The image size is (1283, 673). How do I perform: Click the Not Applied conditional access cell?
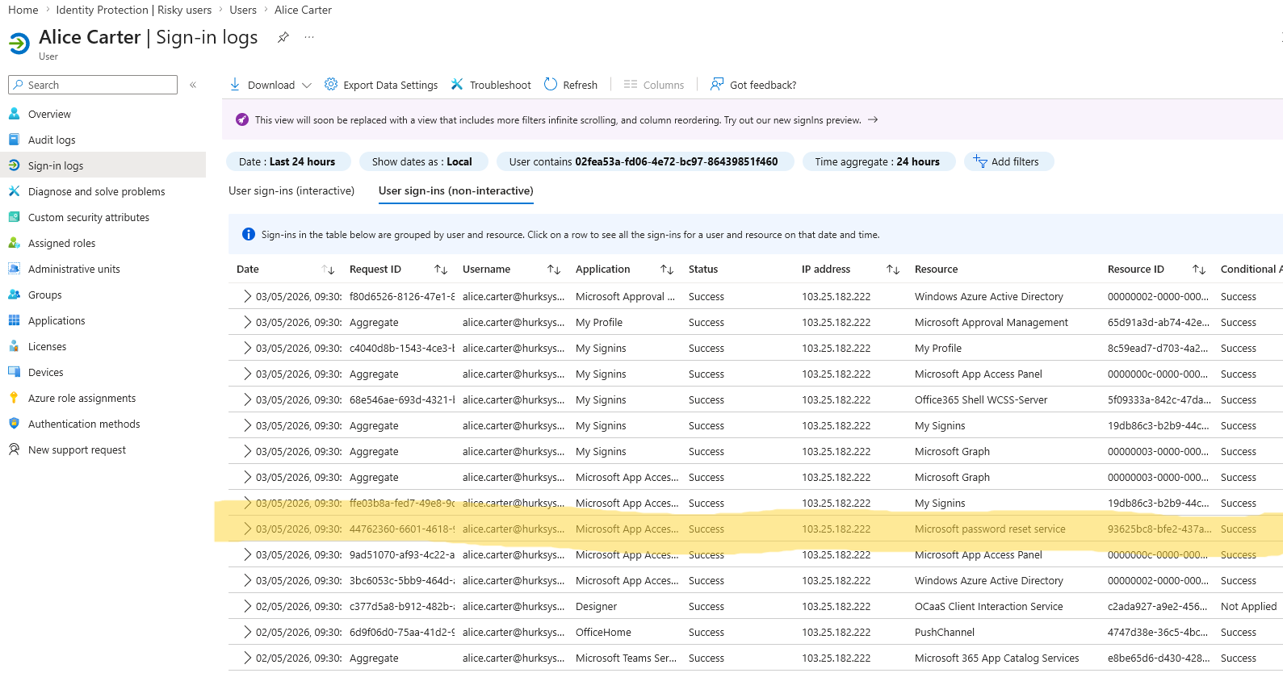point(1248,606)
